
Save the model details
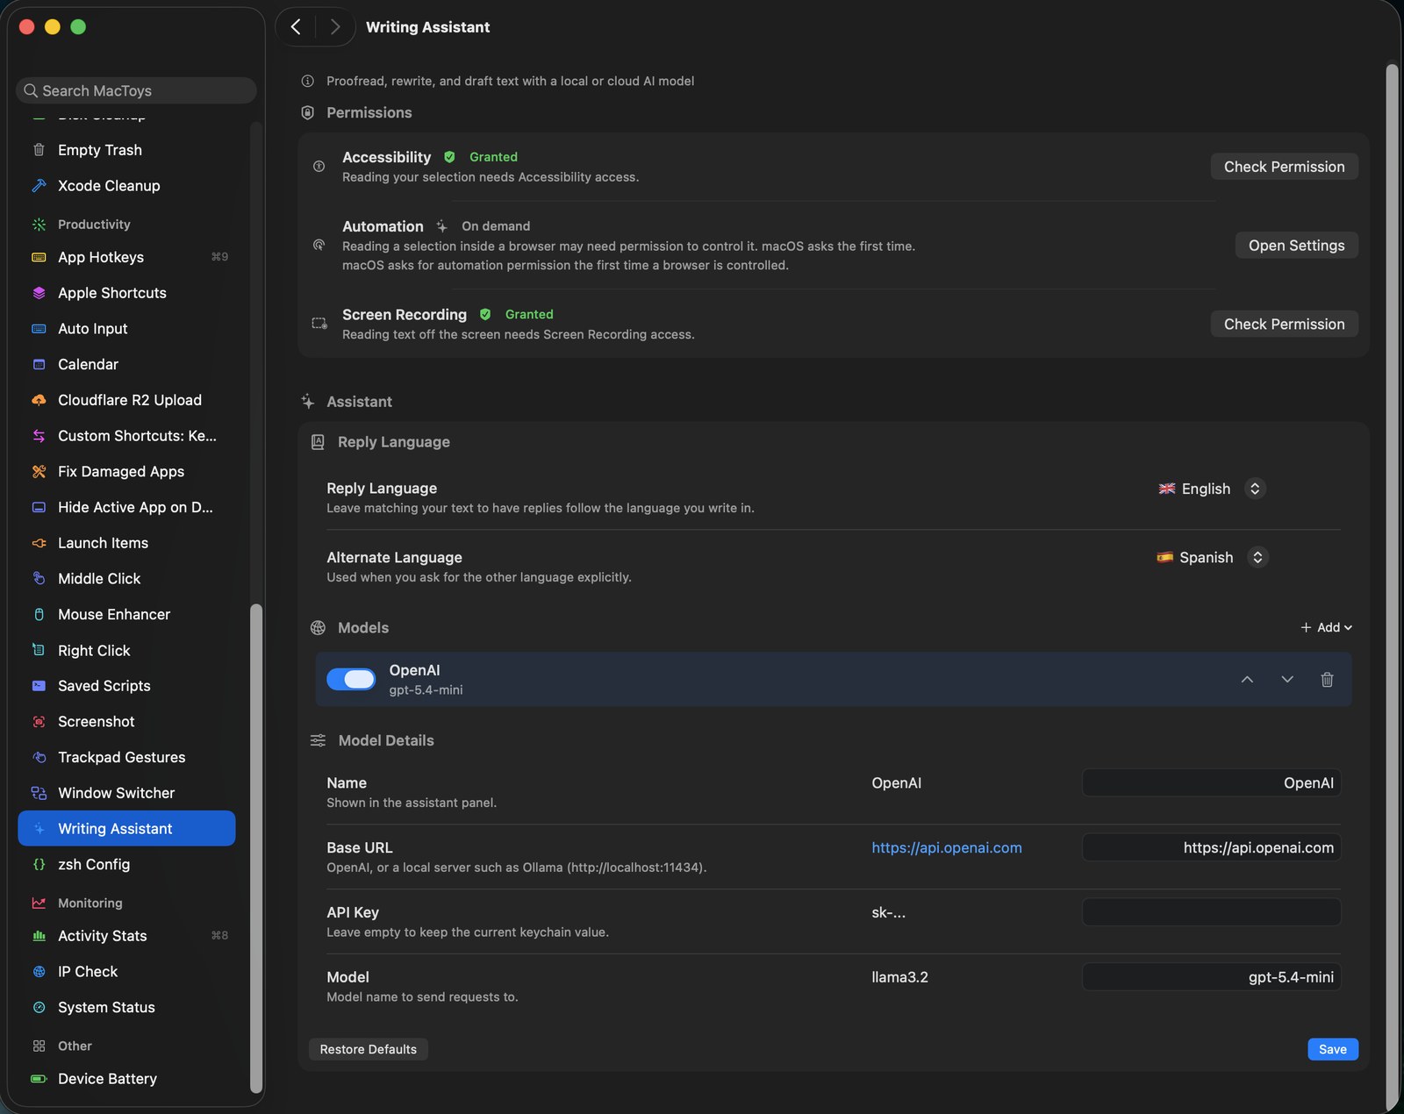coord(1332,1050)
